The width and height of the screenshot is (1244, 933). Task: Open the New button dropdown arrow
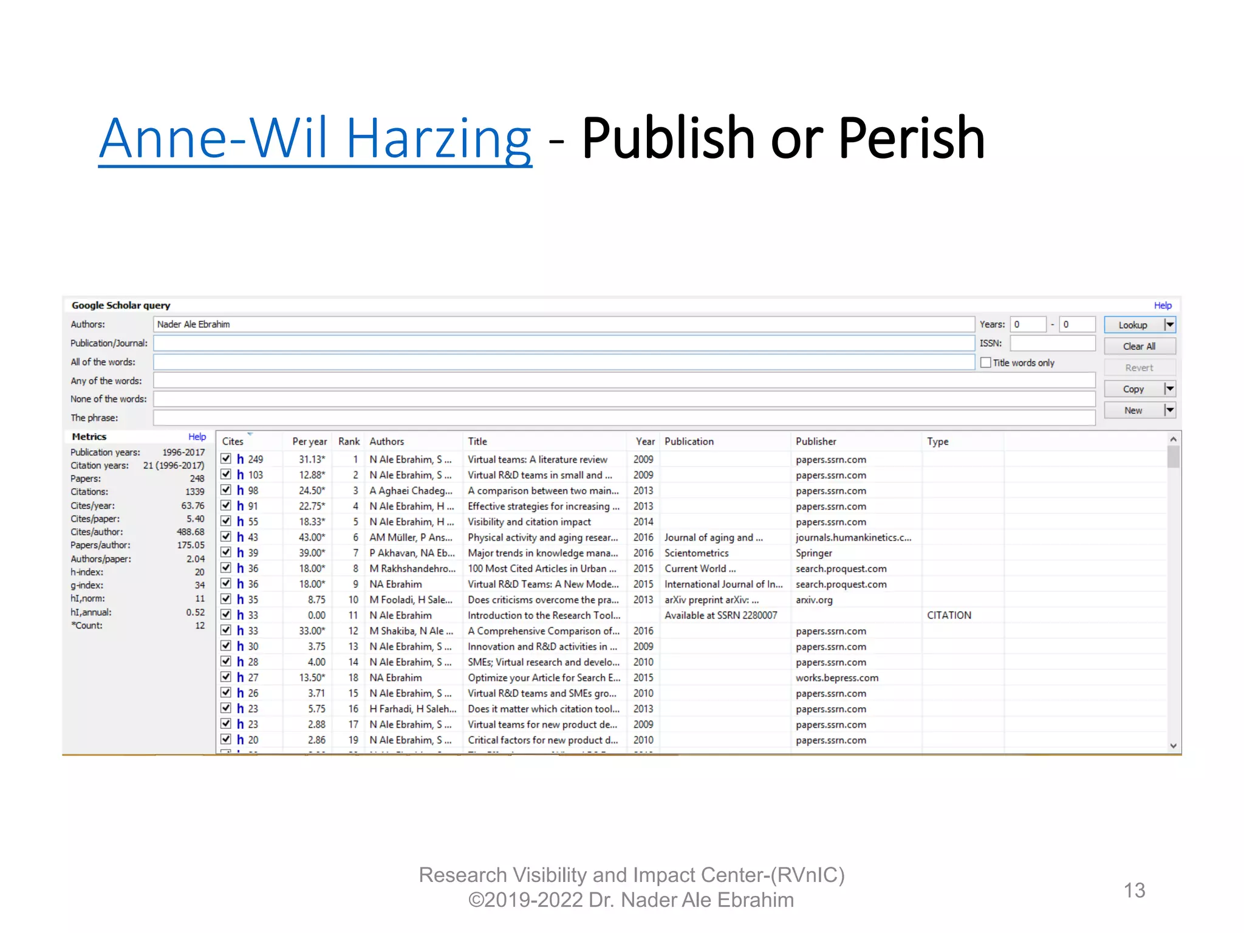(1170, 410)
